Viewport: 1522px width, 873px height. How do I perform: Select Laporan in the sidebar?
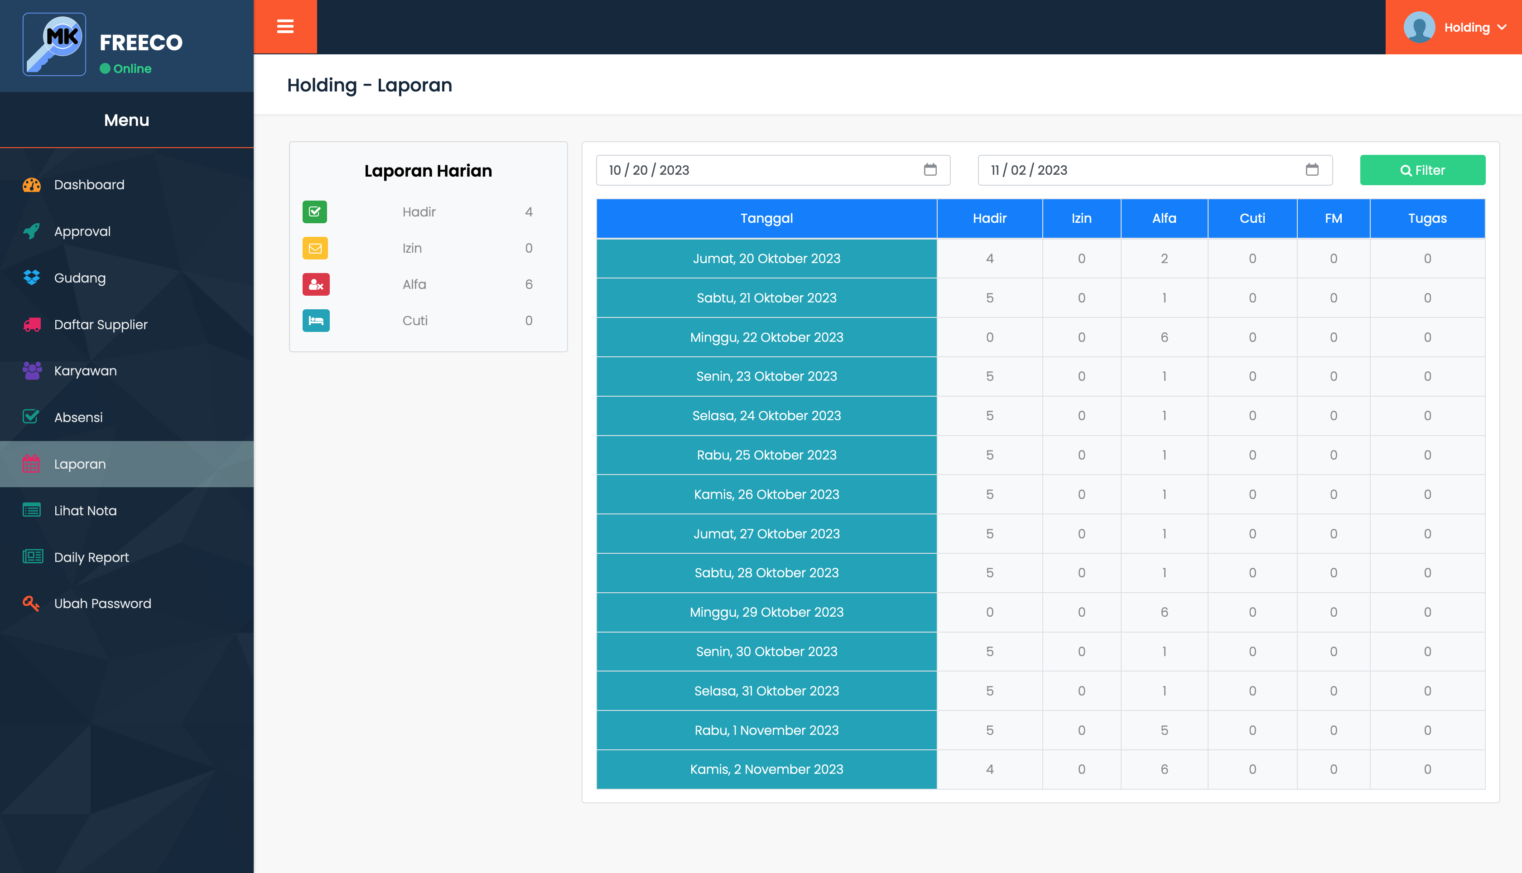click(126, 464)
